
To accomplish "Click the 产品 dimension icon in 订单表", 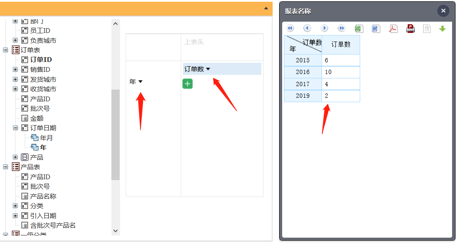I will [25, 157].
